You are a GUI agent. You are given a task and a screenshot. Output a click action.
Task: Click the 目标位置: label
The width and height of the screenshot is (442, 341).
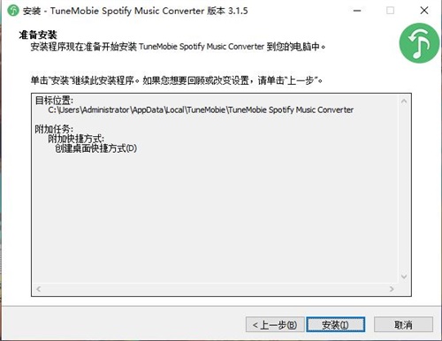point(54,101)
